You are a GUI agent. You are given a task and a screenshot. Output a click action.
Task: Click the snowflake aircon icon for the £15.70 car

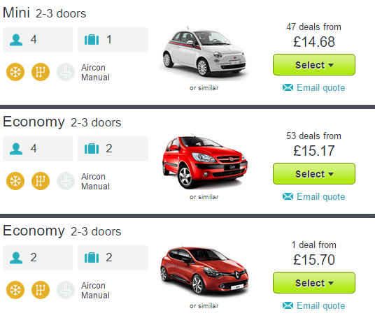[x=15, y=290]
